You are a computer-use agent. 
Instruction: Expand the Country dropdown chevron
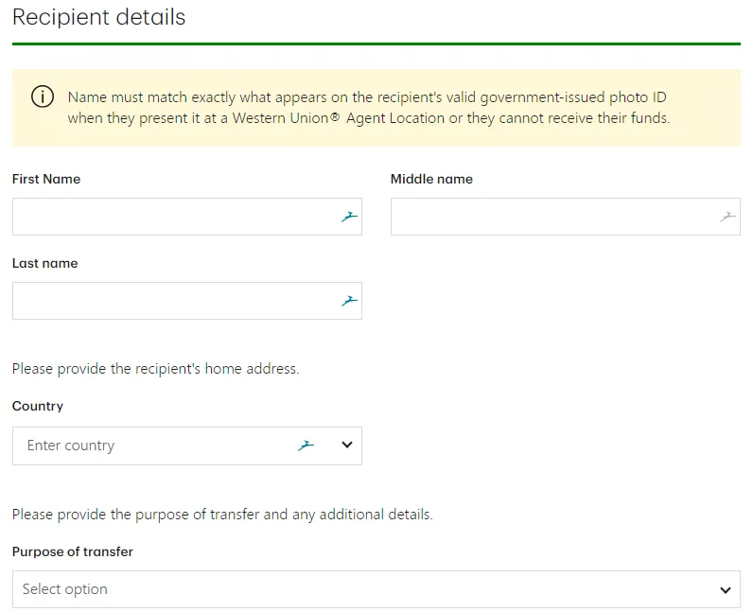coord(346,446)
